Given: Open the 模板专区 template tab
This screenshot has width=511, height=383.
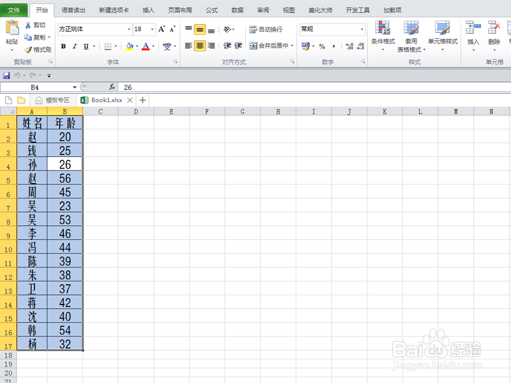Looking at the screenshot, I should (52, 100).
